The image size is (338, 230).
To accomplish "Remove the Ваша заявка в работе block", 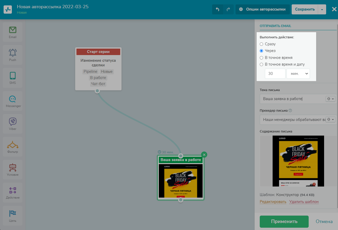I will [x=204, y=155].
